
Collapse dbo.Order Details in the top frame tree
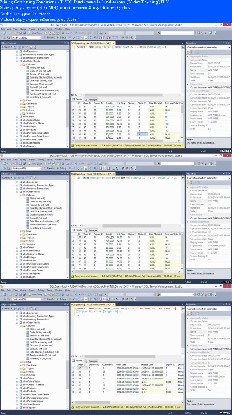17,61
